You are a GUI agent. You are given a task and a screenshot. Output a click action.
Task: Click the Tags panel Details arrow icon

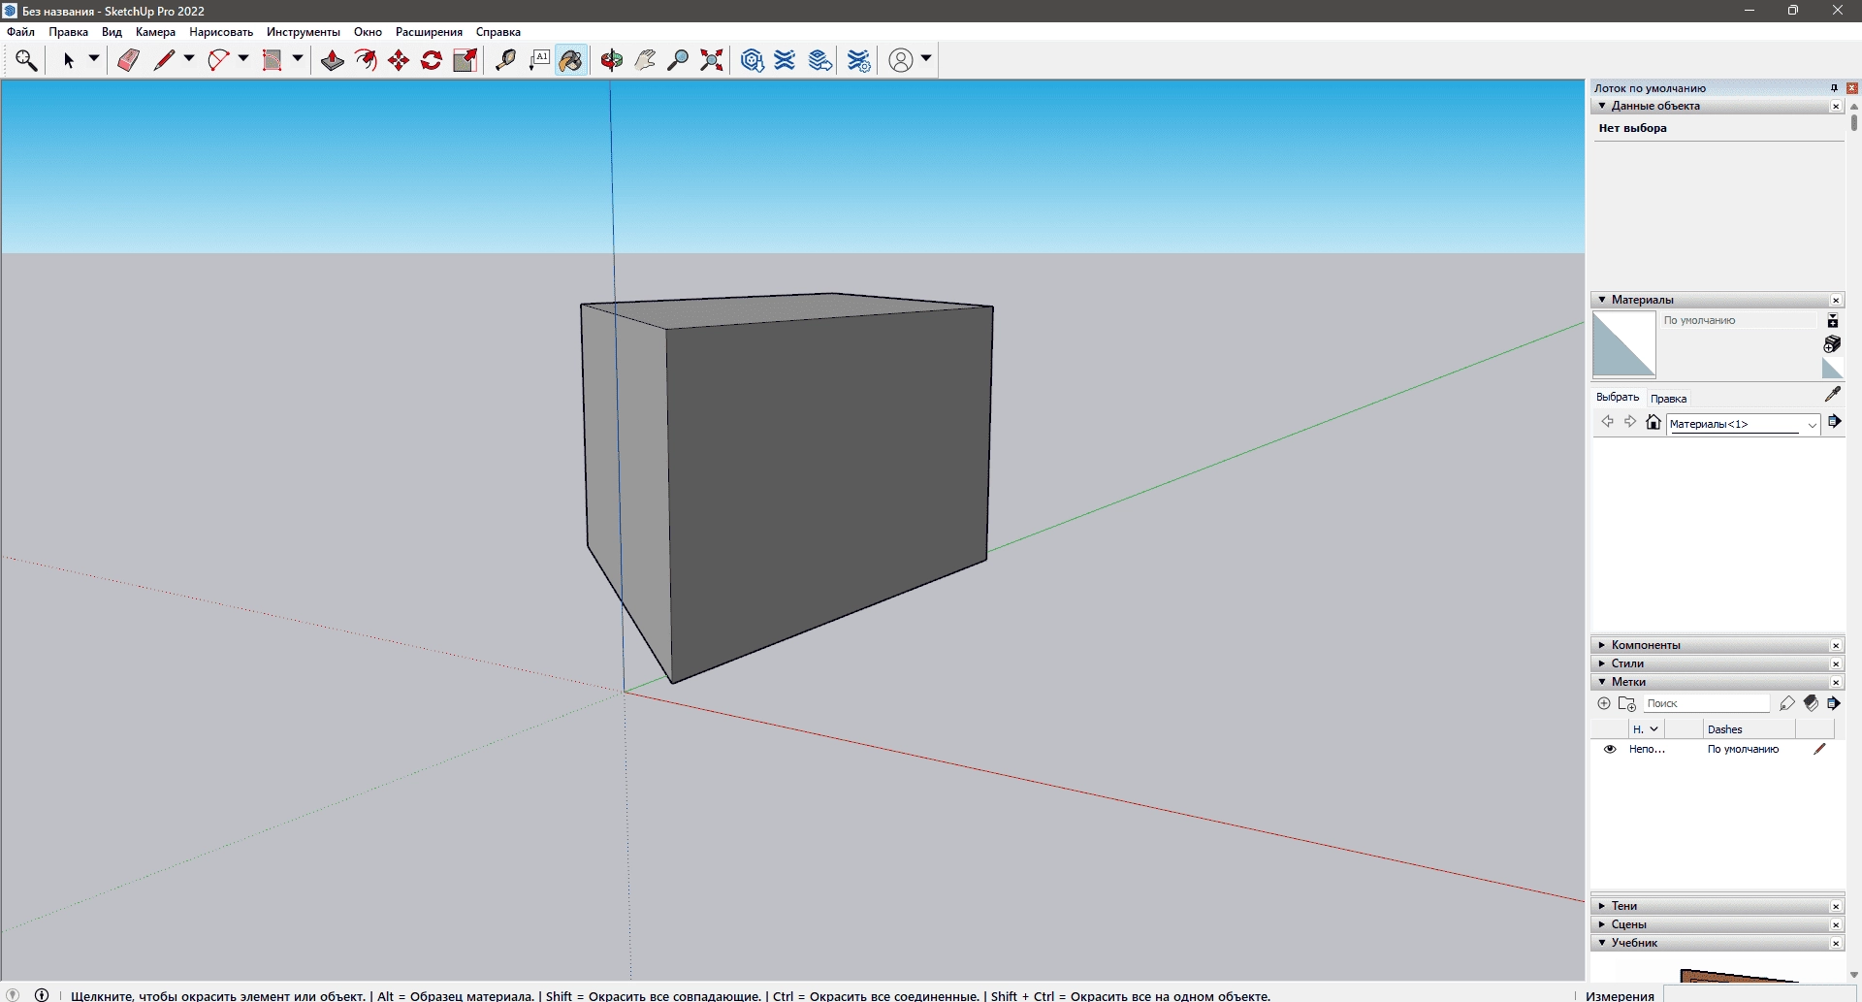coord(1833,703)
